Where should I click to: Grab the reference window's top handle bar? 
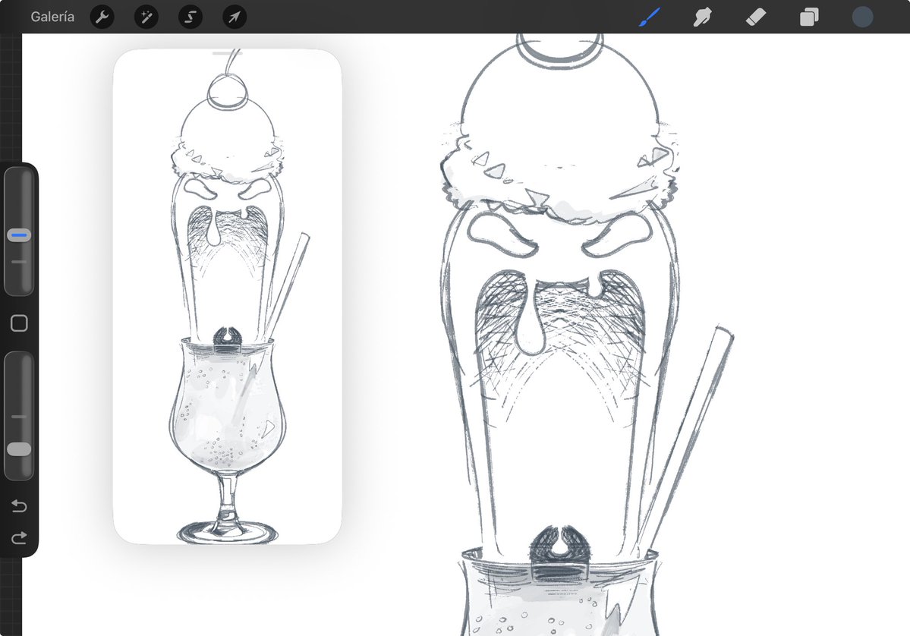tap(227, 53)
